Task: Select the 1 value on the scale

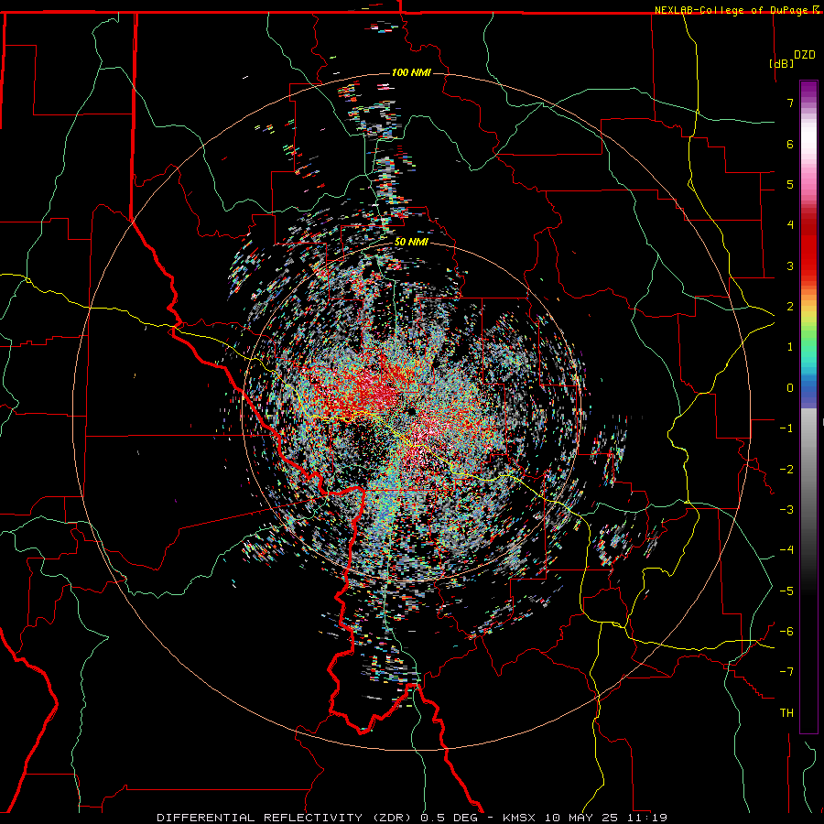Action: tap(790, 347)
